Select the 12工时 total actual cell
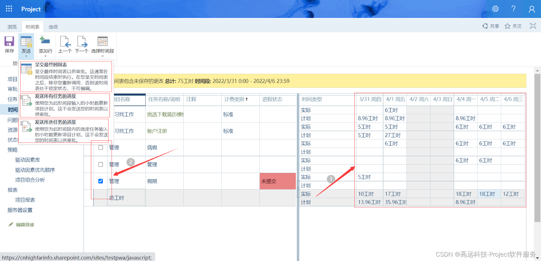541x261 pixels. tap(513, 194)
